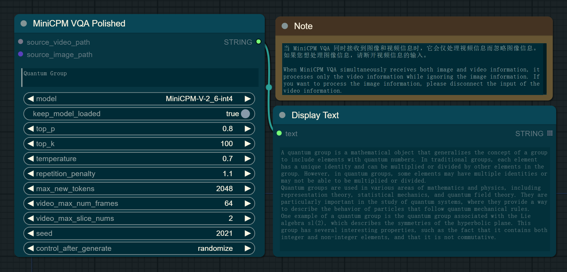Click the source_video_path input socket
This screenshot has width=567, height=272.
click(21, 42)
